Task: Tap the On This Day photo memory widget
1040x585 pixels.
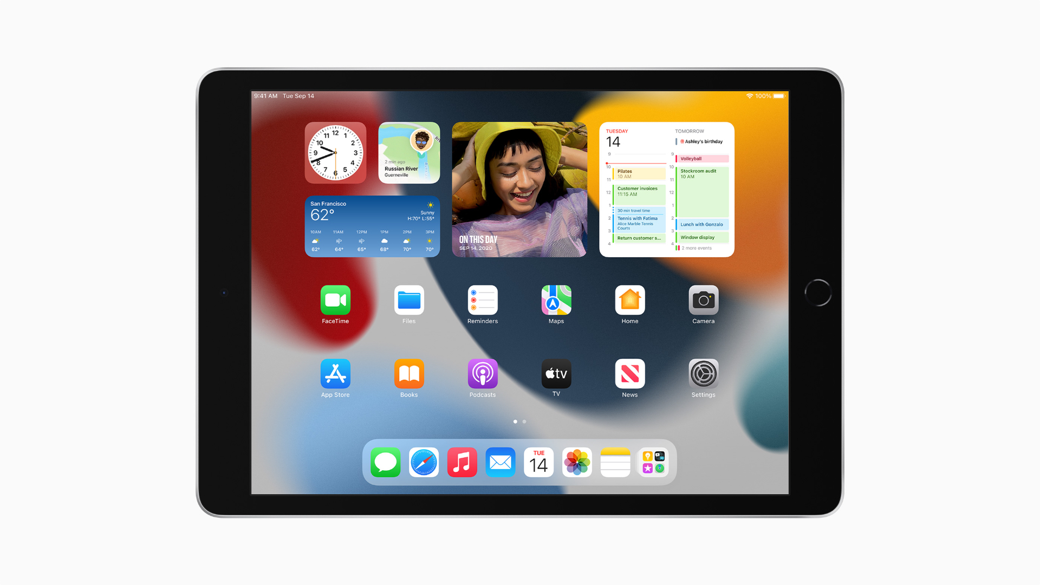Action: tap(518, 188)
